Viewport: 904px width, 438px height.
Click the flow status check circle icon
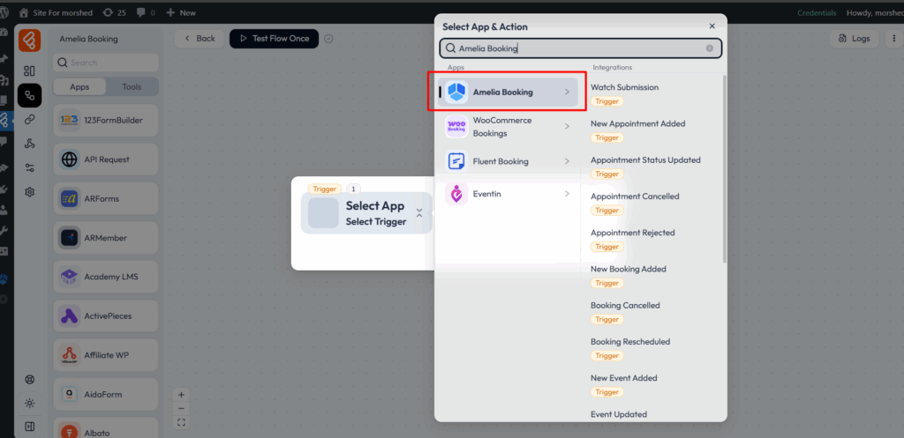pos(328,39)
